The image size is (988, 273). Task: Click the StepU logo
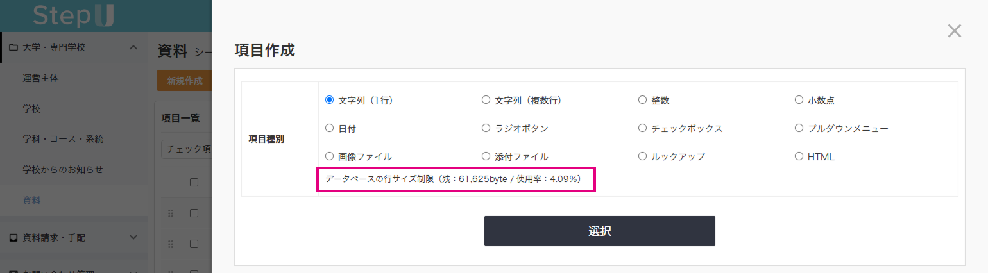(73, 15)
